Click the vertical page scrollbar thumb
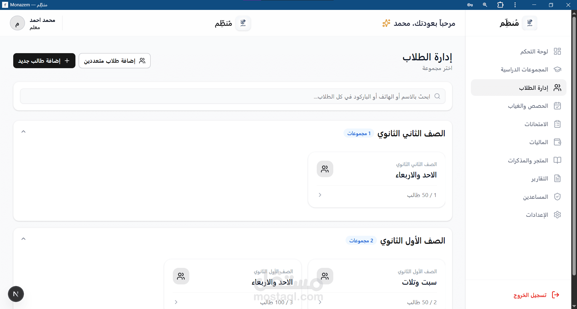The image size is (577, 309). click(x=574, y=146)
